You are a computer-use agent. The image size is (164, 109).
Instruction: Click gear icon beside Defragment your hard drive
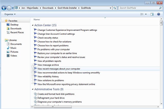pyautogui.click(x=35, y=98)
